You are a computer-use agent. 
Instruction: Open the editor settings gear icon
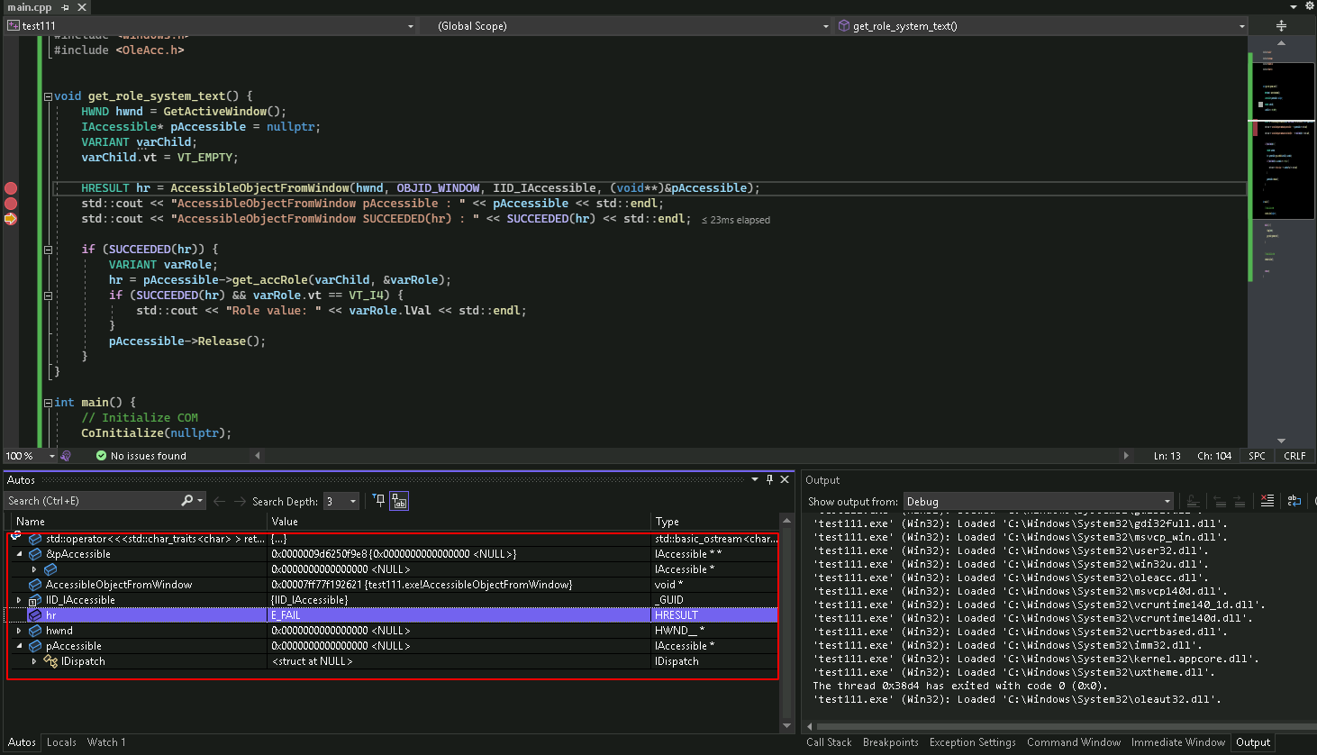[x=1310, y=6]
